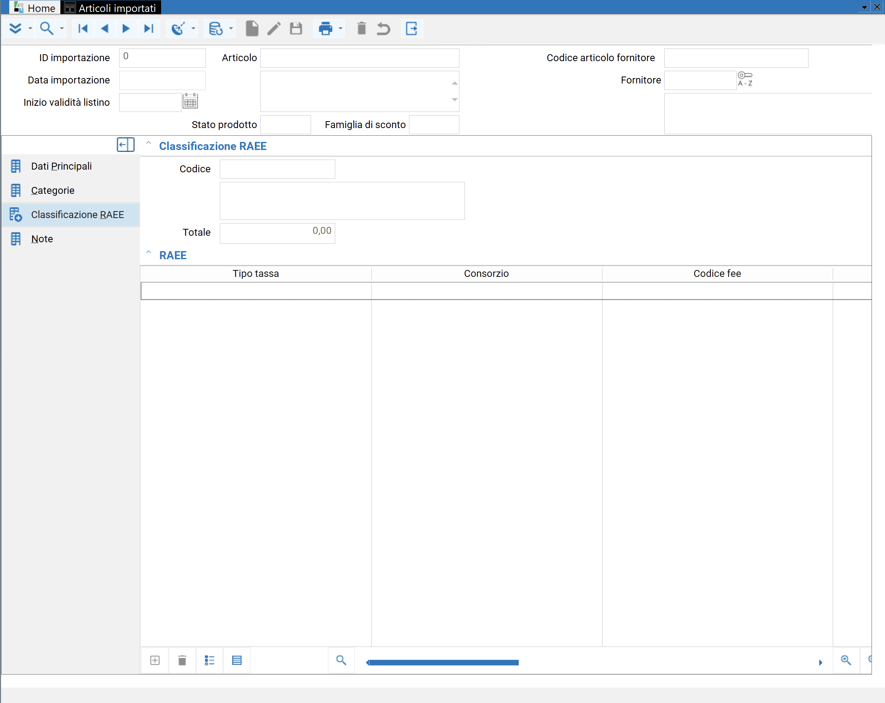Click the pencil edit toolbar icon

pos(274,28)
